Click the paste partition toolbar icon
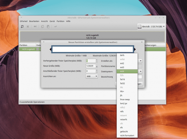The image size is (187, 139). click(48, 27)
